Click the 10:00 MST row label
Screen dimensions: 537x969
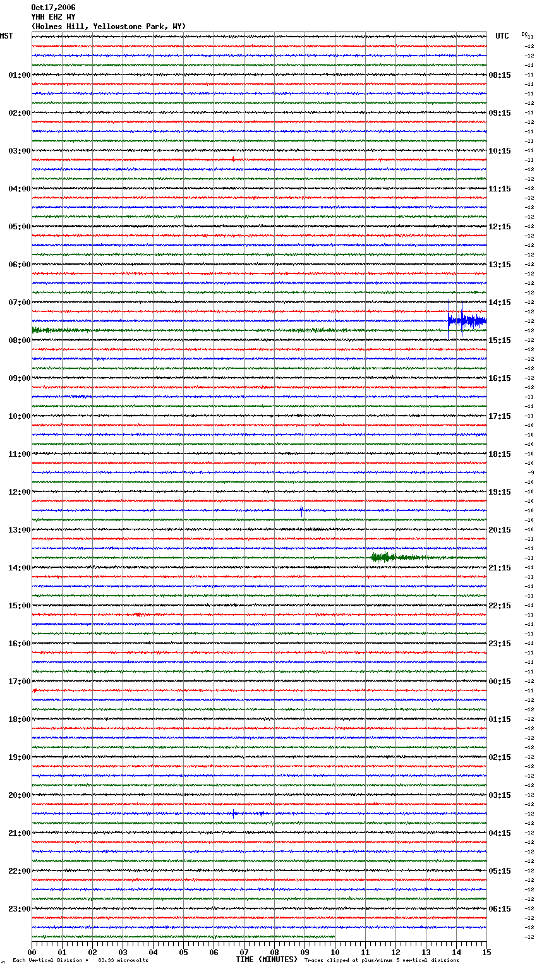[20, 416]
